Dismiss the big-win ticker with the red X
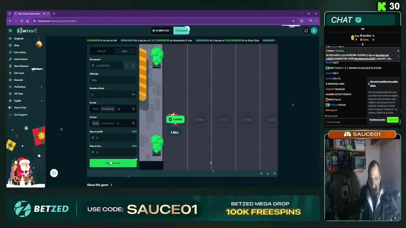406x228 pixels. tap(276, 41)
